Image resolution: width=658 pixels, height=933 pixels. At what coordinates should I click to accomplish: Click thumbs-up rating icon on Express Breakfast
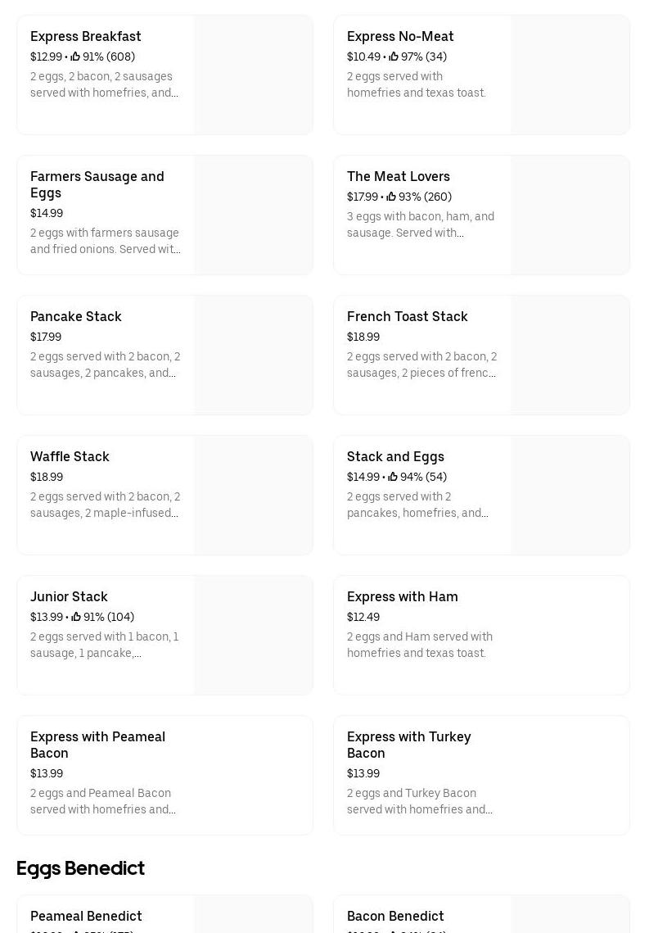coord(75,57)
